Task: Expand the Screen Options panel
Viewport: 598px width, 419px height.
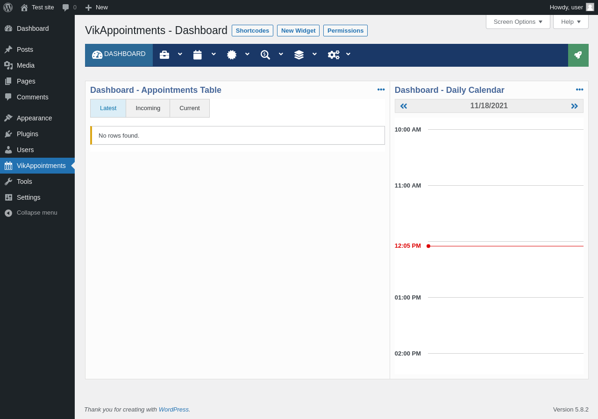Action: [x=518, y=21]
